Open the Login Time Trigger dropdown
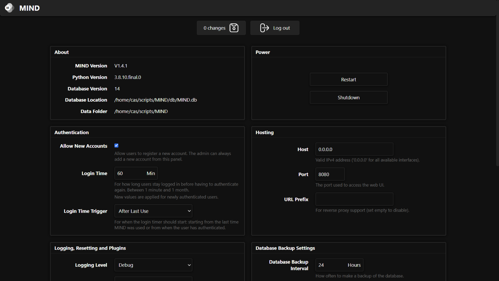Viewport: 499px width, 281px height. (153, 211)
